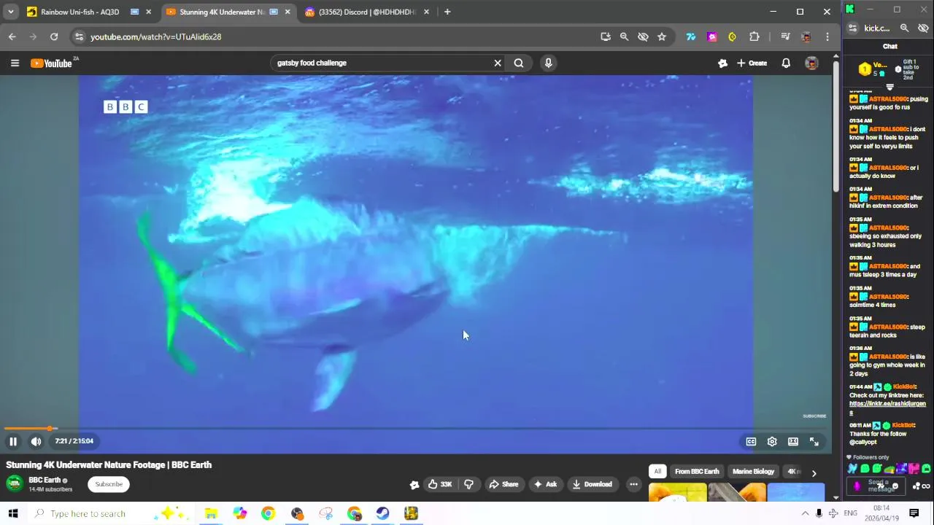This screenshot has width=934, height=525.
Task: Open File Explorer from the taskbar
Action: [x=211, y=513]
